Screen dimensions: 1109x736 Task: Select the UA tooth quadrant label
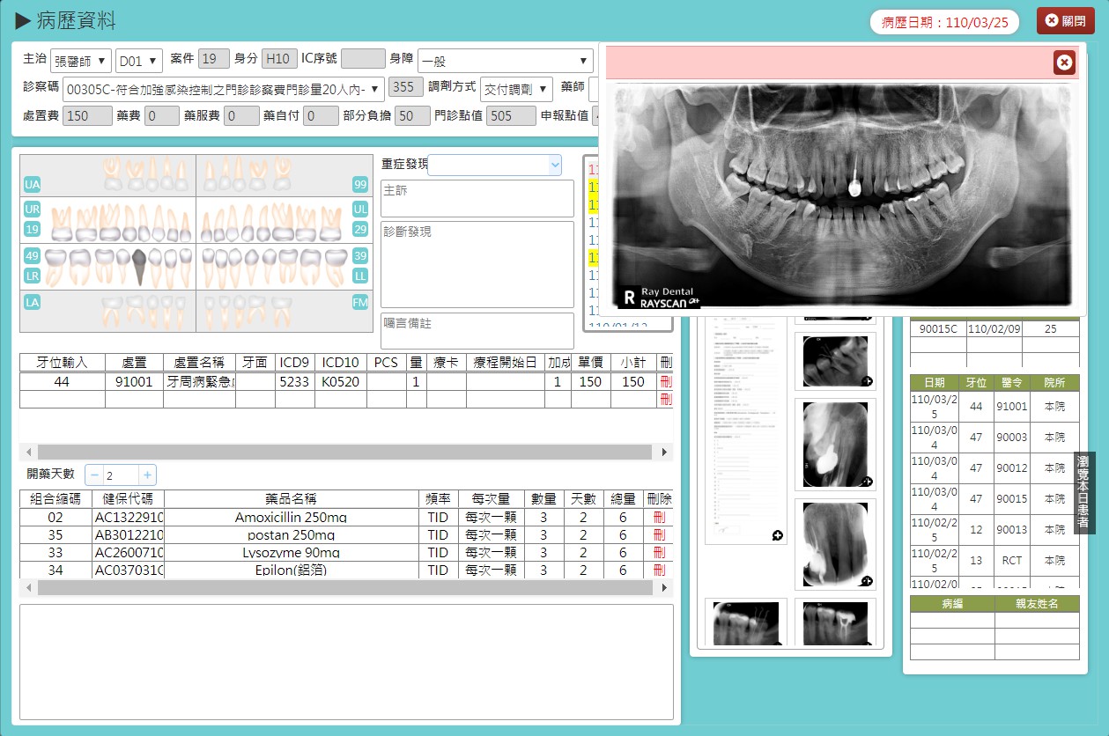pyautogui.click(x=33, y=184)
